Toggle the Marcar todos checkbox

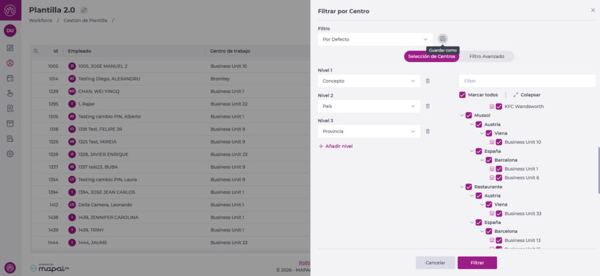(x=462, y=94)
